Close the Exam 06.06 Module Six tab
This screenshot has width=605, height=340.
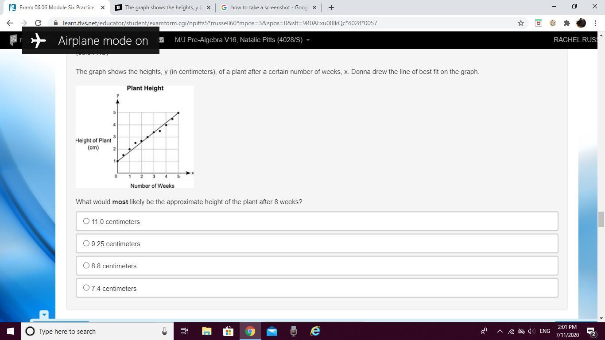(103, 8)
